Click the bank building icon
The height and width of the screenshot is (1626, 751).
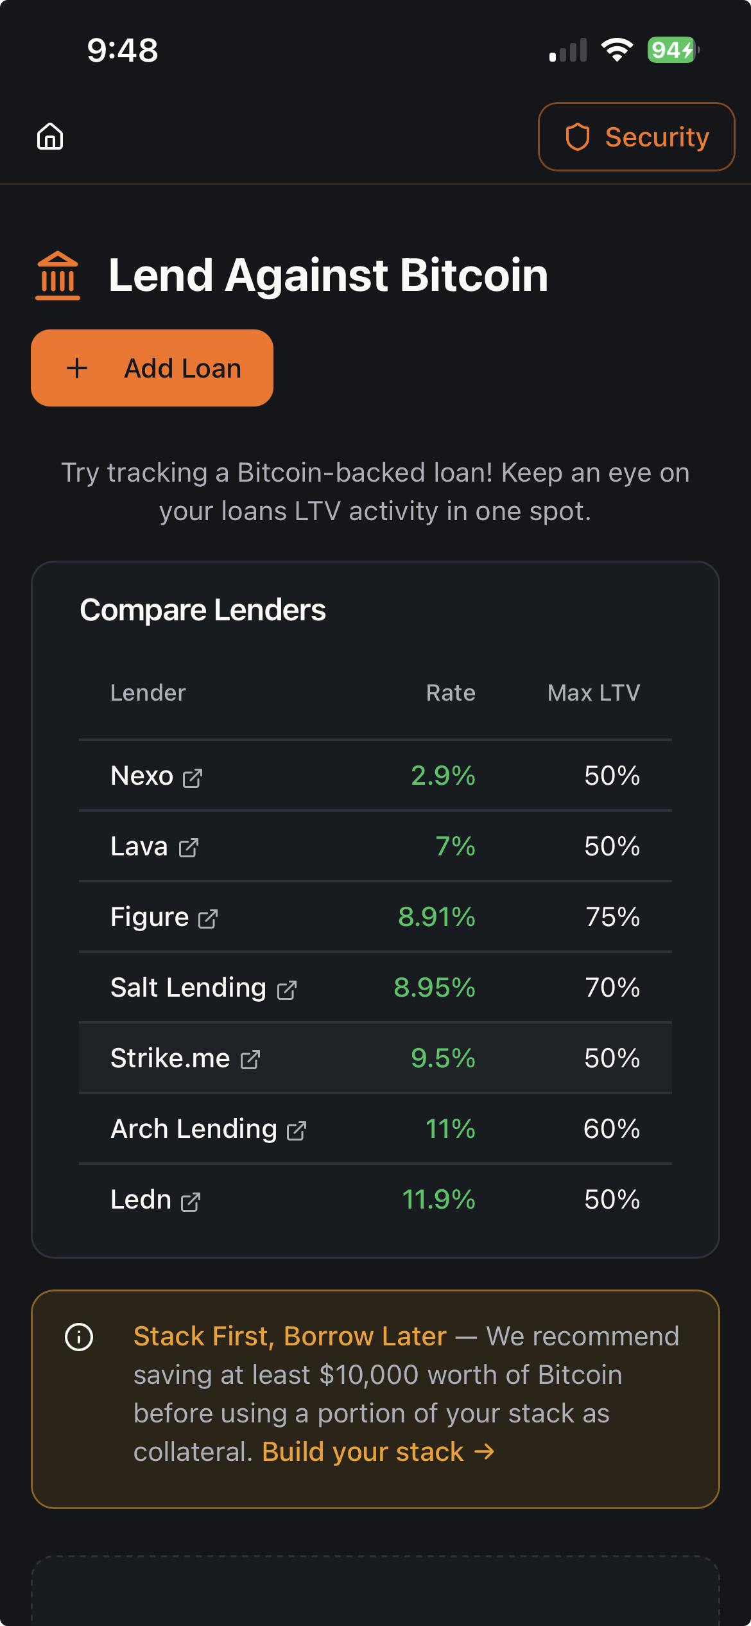(58, 275)
